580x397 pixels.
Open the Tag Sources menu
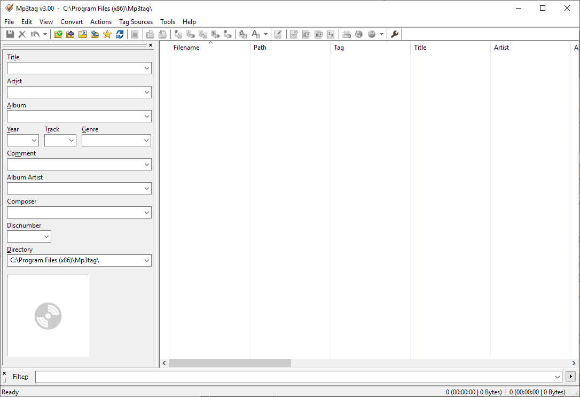pyautogui.click(x=136, y=22)
